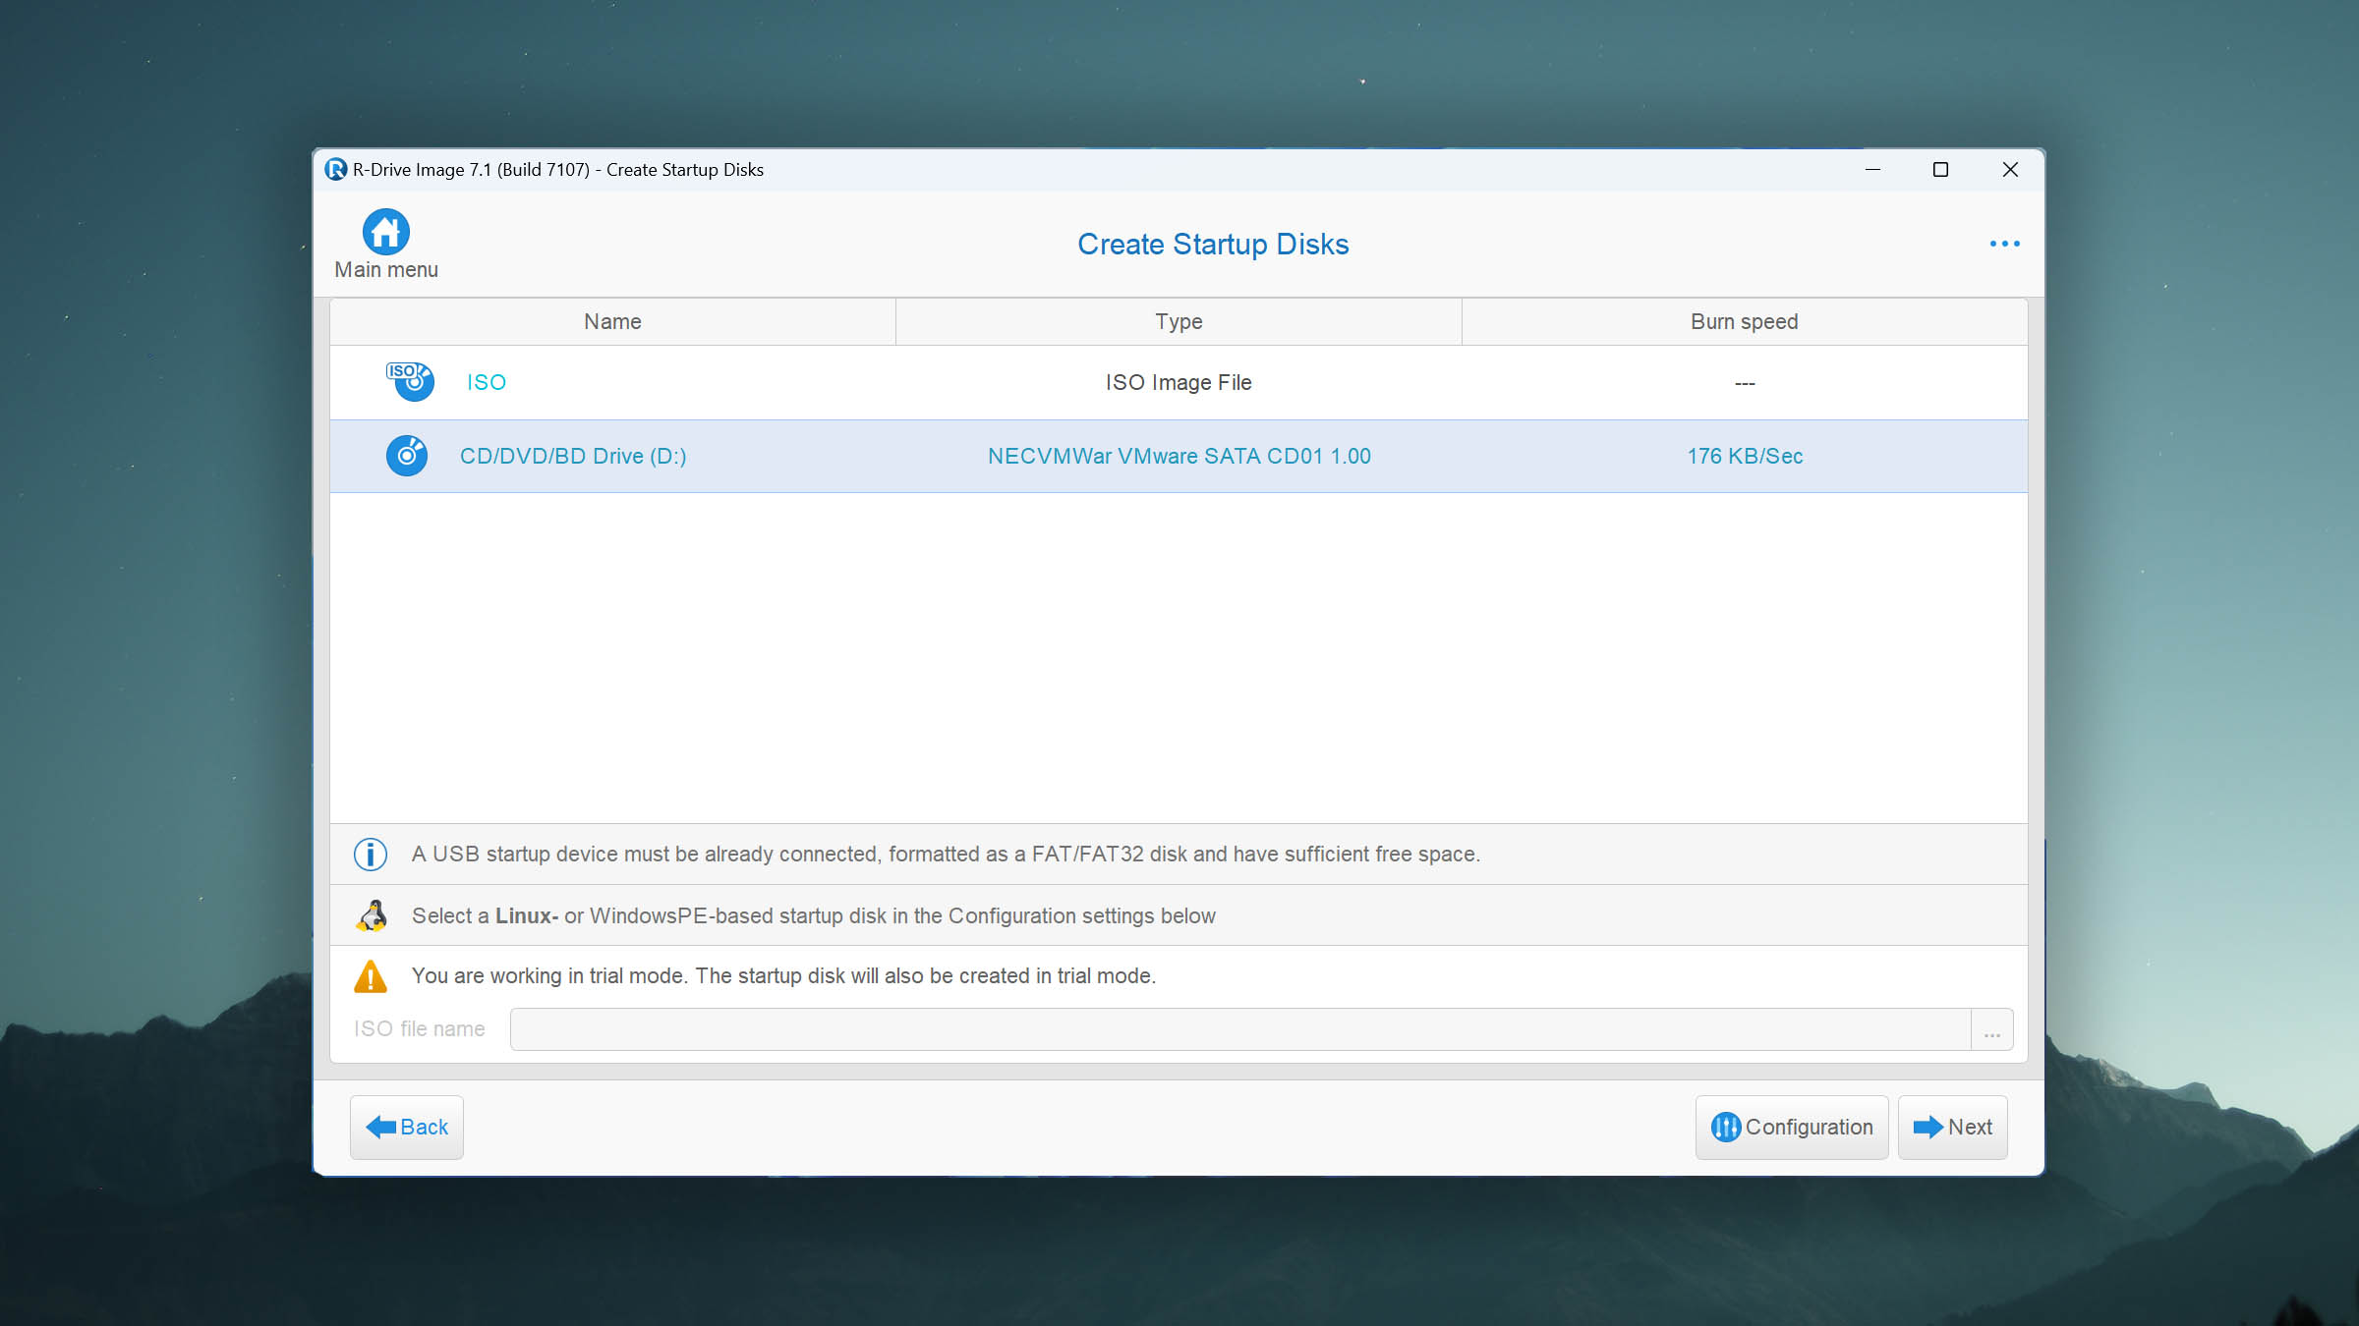Click the ISO file name label

[x=420, y=1029]
